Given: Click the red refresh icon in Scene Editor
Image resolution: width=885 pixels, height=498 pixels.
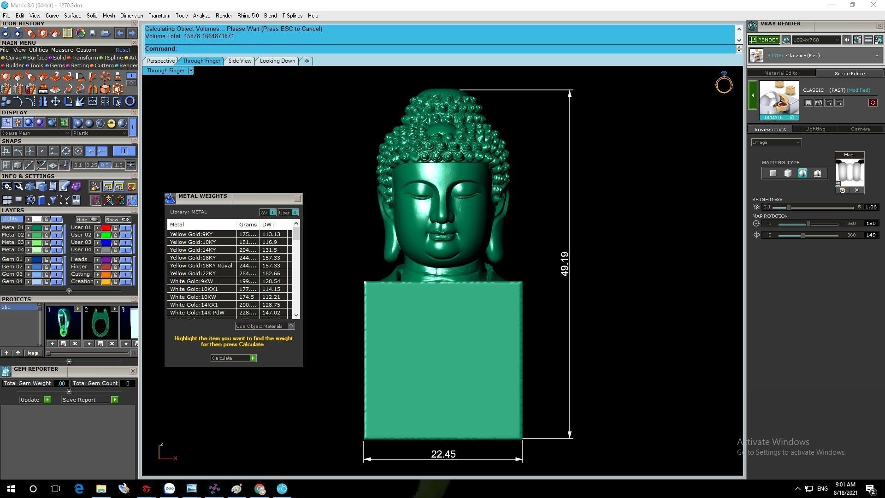Looking at the screenshot, I should pyautogui.click(x=873, y=103).
